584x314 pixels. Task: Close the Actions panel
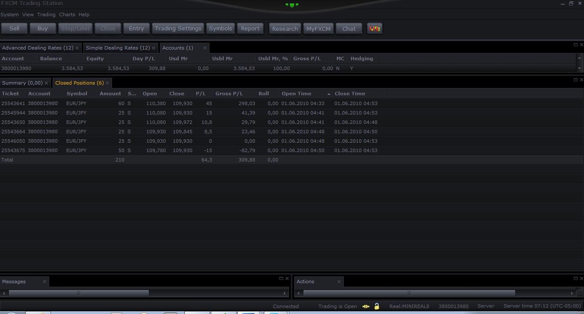pyautogui.click(x=581, y=278)
